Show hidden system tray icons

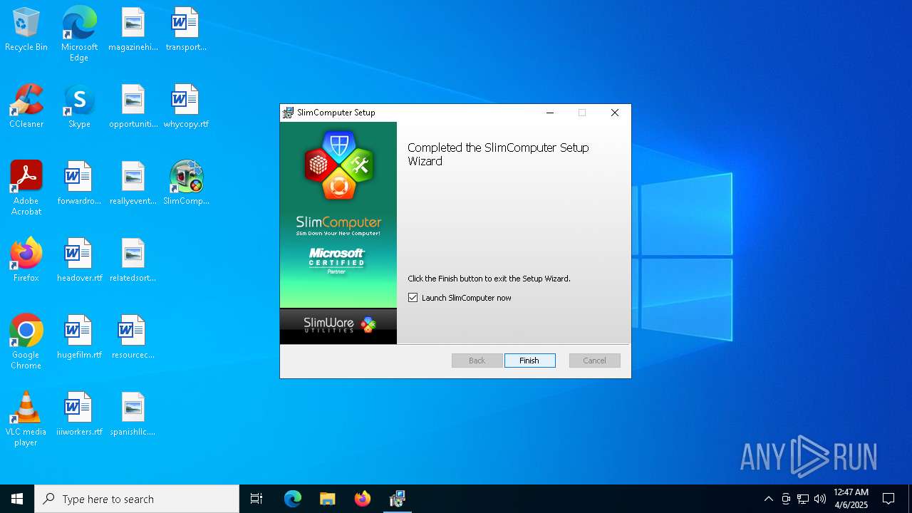pyautogui.click(x=768, y=499)
